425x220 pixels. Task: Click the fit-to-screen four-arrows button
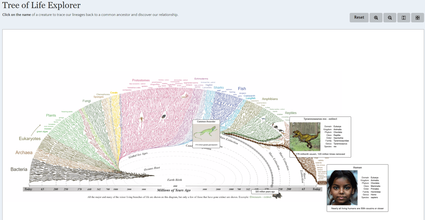coord(417,18)
